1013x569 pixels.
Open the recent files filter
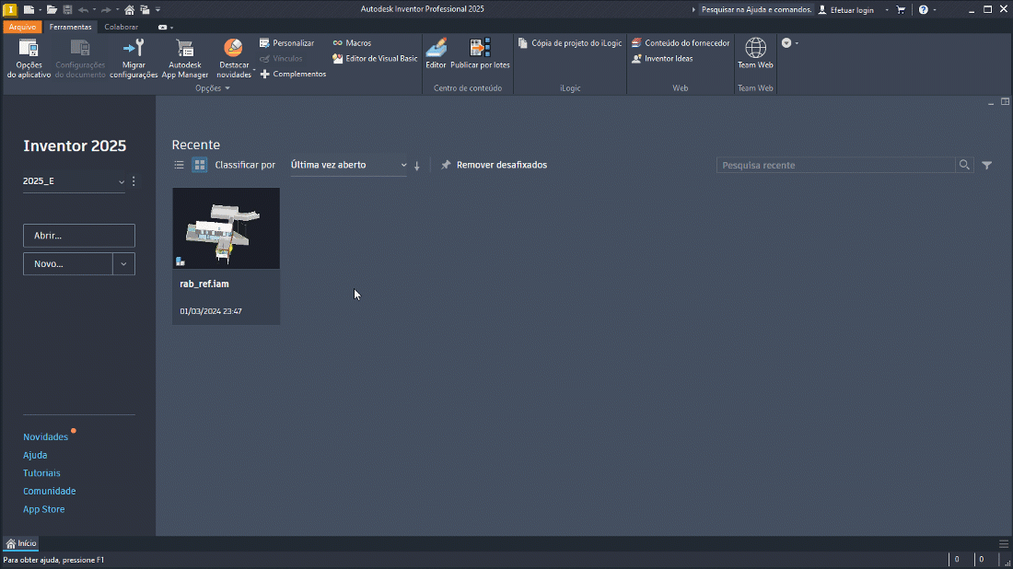tap(986, 166)
